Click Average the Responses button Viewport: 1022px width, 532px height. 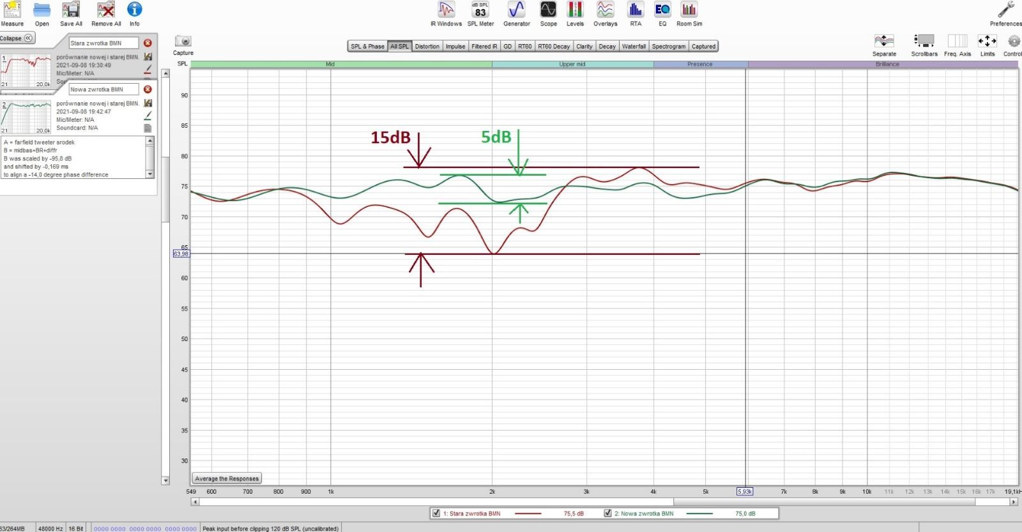point(227,478)
